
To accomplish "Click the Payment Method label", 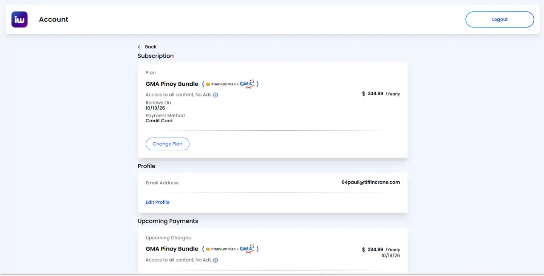I will pyautogui.click(x=165, y=115).
